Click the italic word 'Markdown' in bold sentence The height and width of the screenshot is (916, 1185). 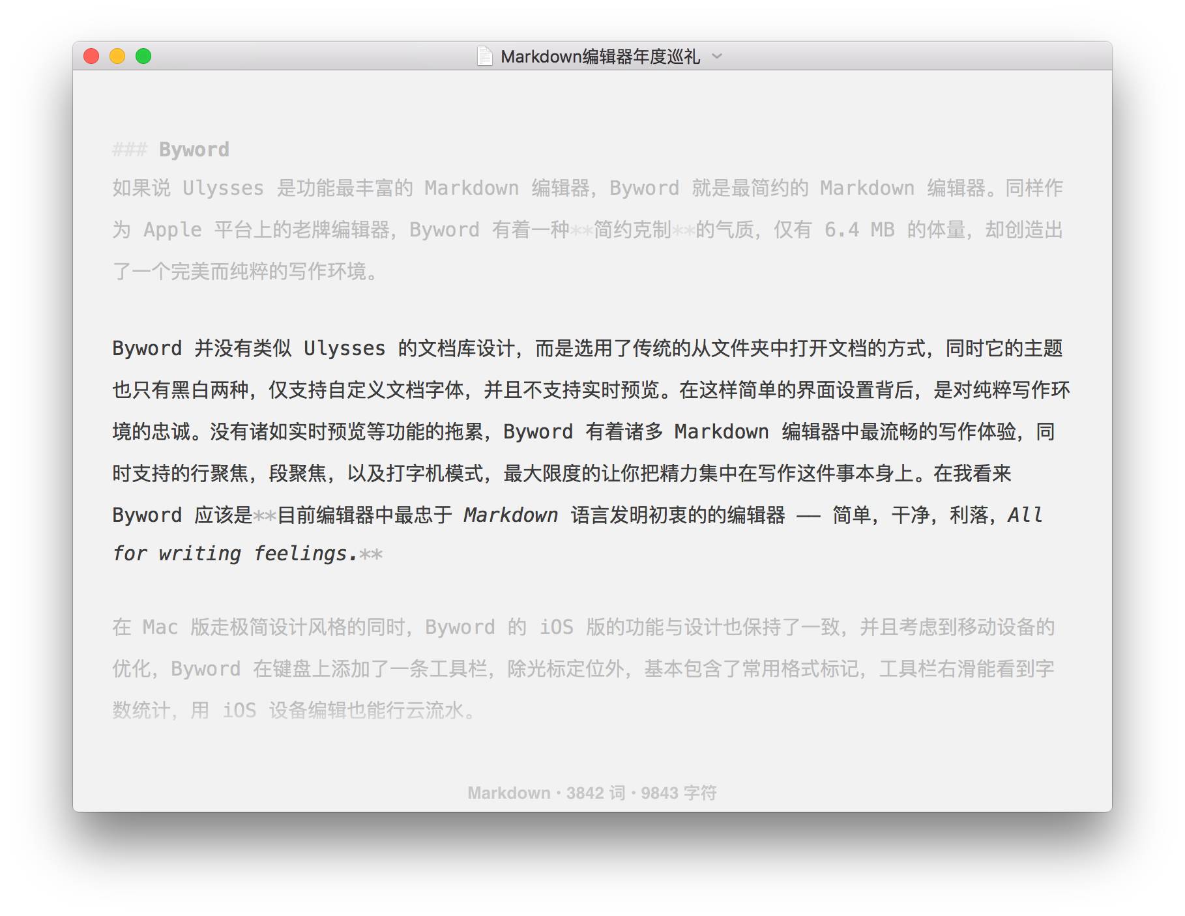pyautogui.click(x=511, y=515)
